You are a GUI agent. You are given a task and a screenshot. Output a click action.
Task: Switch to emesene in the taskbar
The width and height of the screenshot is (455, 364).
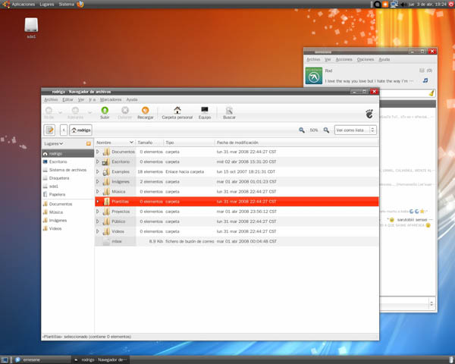pyautogui.click(x=41, y=360)
